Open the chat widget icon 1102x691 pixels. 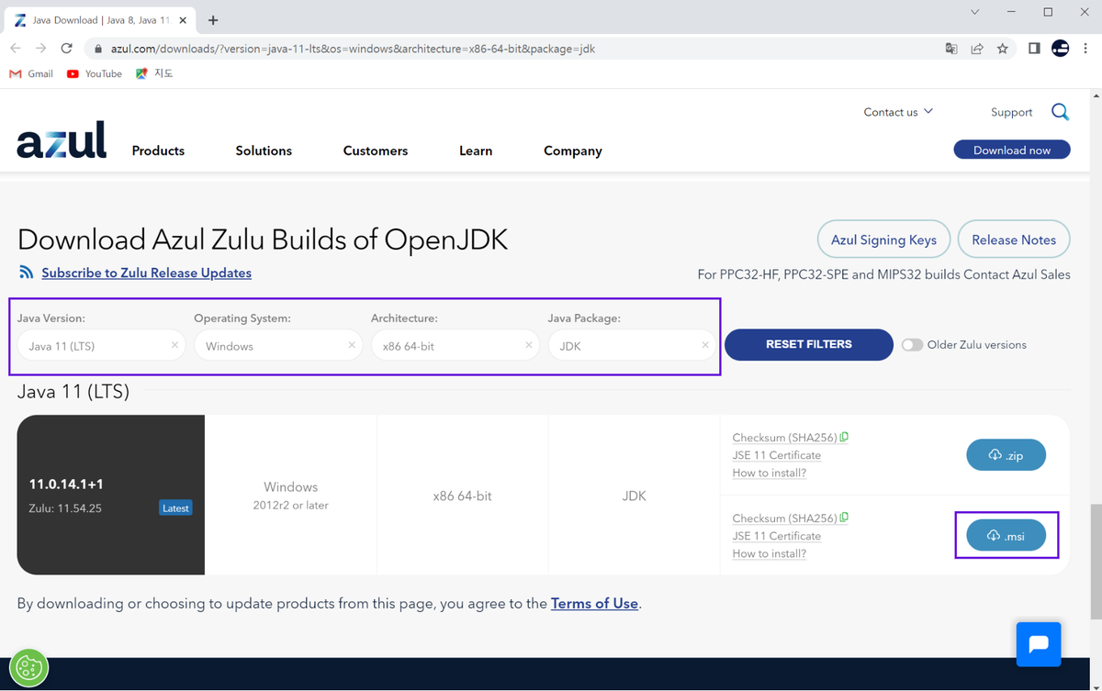pos(1039,644)
